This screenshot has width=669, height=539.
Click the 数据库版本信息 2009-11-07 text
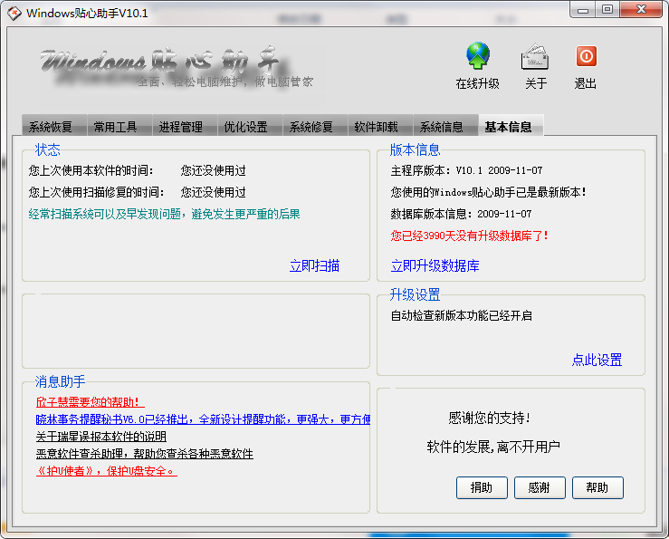461,214
